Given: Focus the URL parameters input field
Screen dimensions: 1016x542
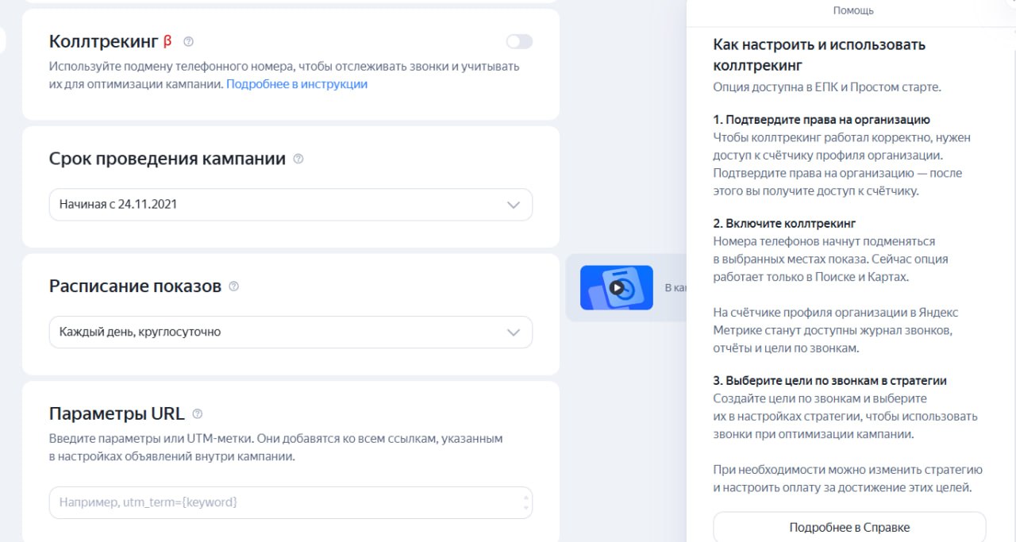Looking at the screenshot, I should click(291, 502).
